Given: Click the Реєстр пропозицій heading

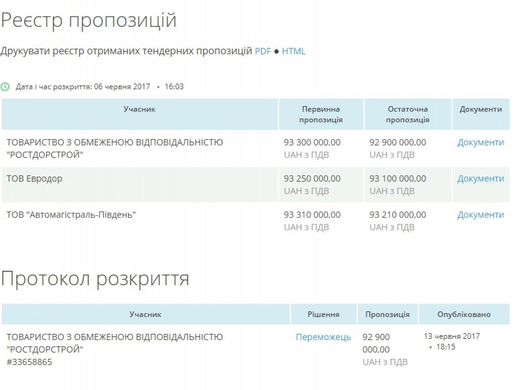Looking at the screenshot, I should coord(89,20).
